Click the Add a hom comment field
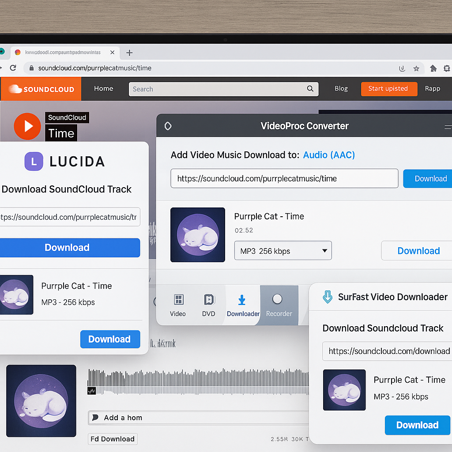The width and height of the screenshot is (452, 452). 199,418
